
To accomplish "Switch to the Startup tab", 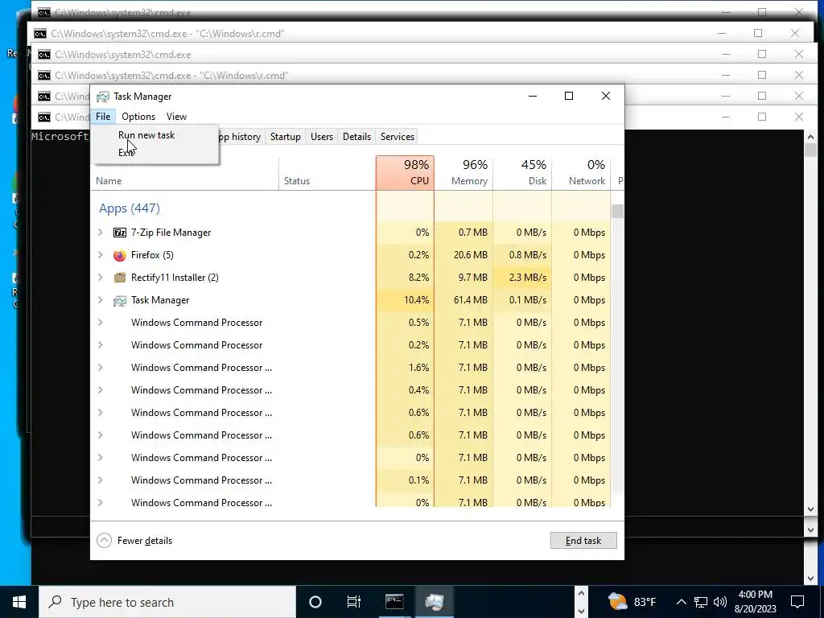I will [286, 137].
